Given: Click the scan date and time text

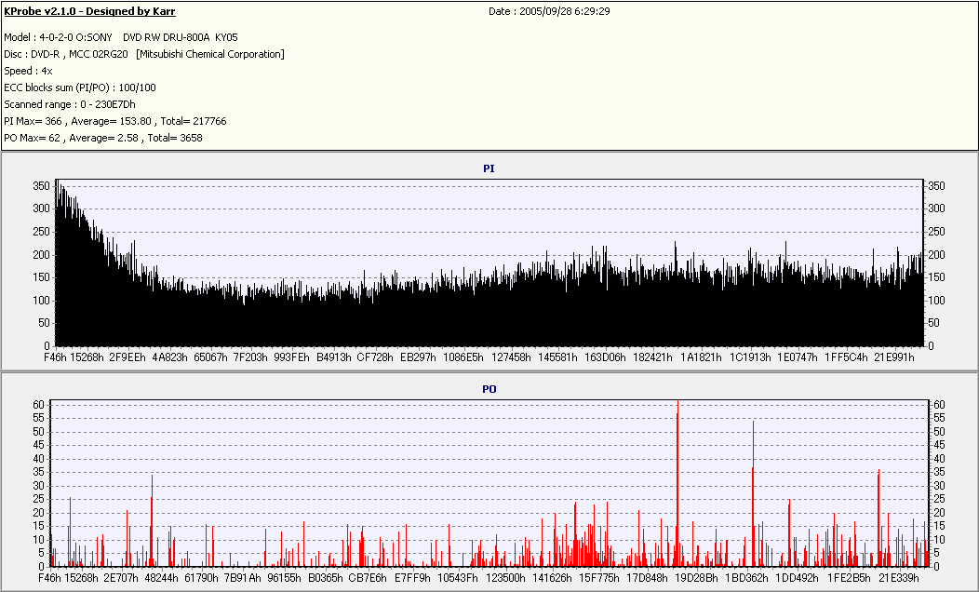Looking at the screenshot, I should pyautogui.click(x=549, y=11).
